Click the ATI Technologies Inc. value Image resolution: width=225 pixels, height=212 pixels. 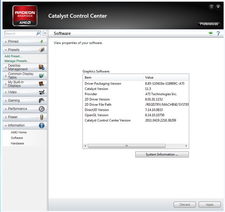(x=161, y=94)
